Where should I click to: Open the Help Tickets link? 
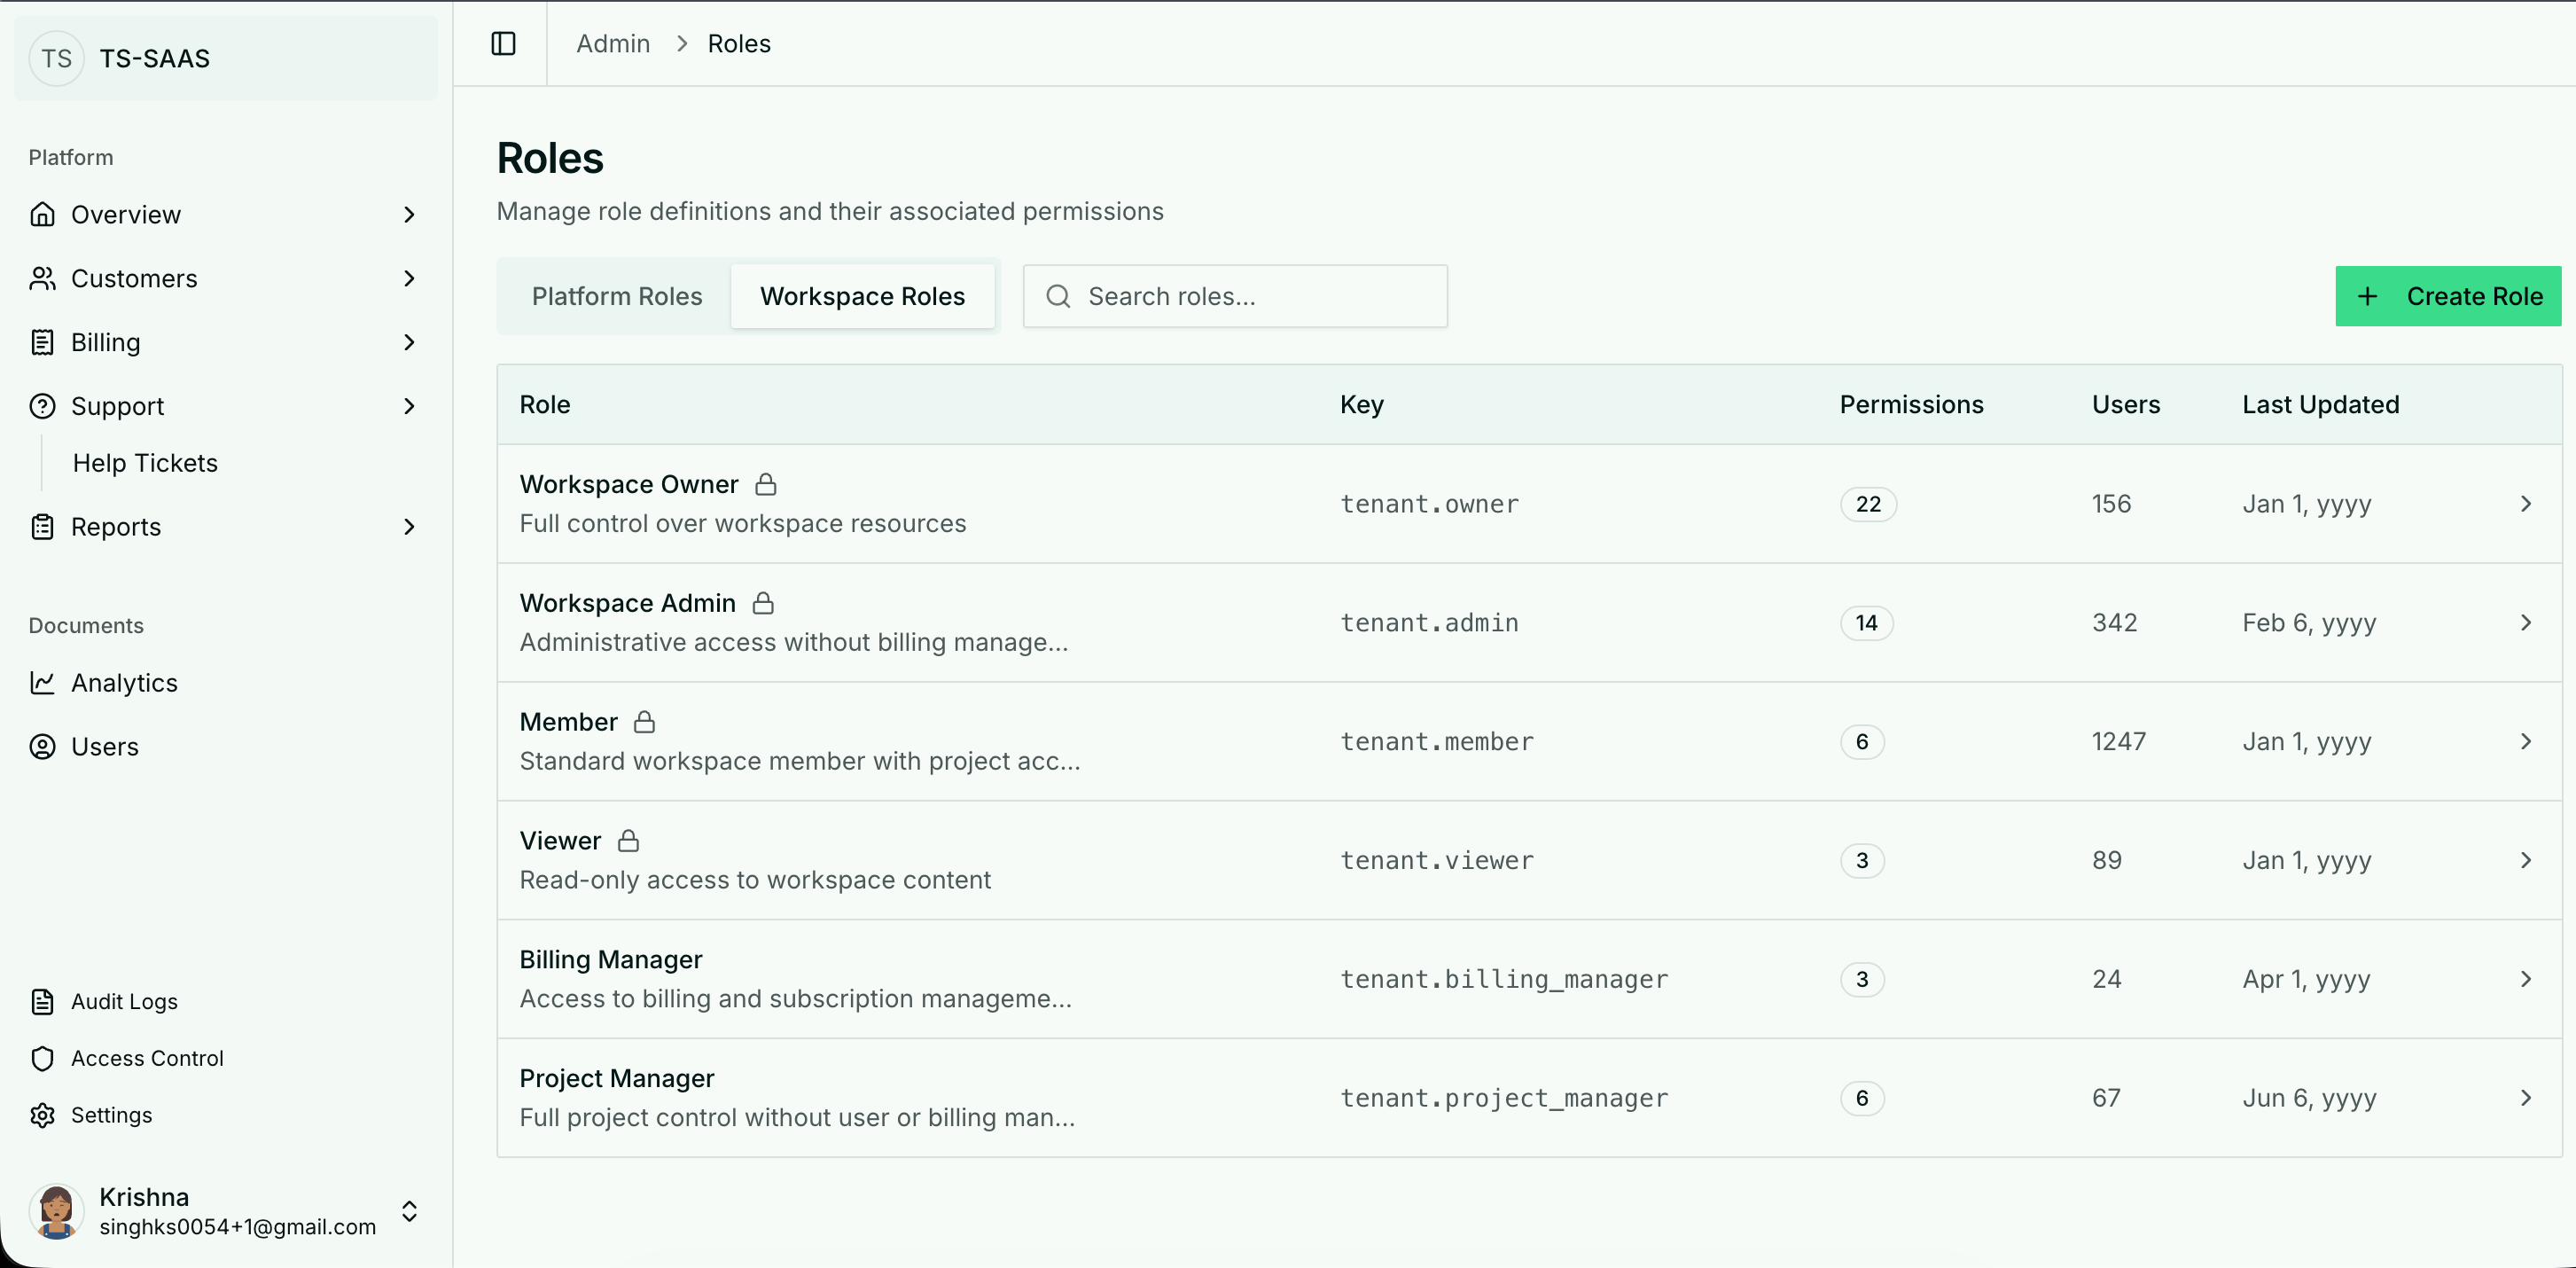[145, 463]
